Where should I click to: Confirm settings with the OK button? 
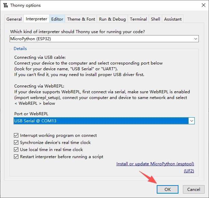point(168,189)
